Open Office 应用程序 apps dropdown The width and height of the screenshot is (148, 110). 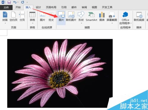(126, 18)
